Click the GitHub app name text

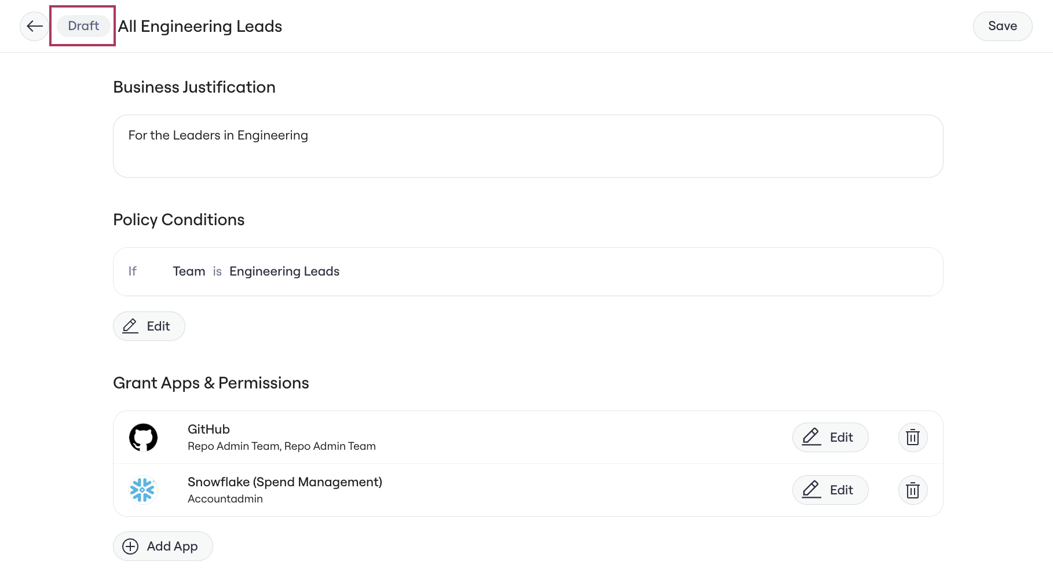pos(209,429)
